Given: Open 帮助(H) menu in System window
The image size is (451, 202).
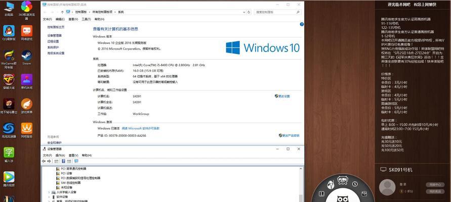Looking at the screenshot, I should tap(99, 19).
